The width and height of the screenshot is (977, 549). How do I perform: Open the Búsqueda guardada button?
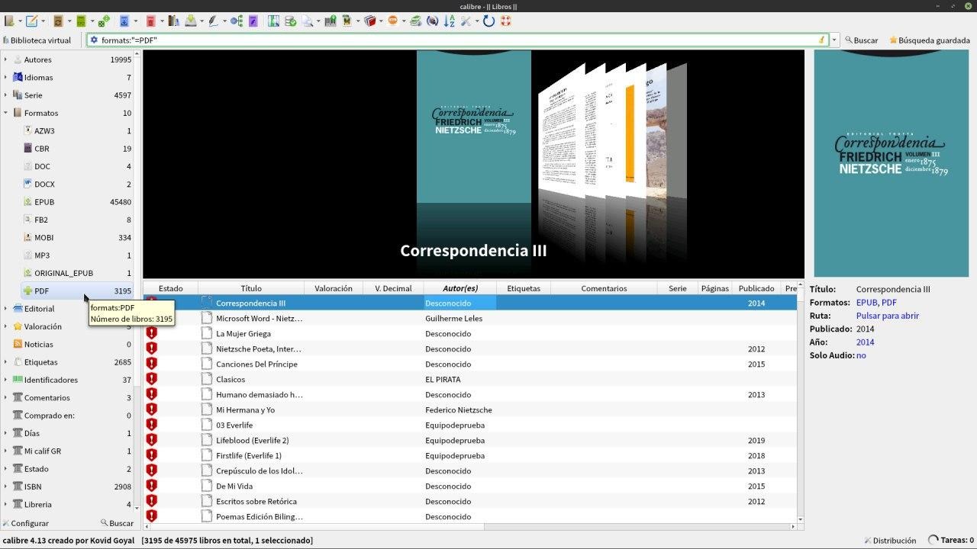pyautogui.click(x=929, y=40)
